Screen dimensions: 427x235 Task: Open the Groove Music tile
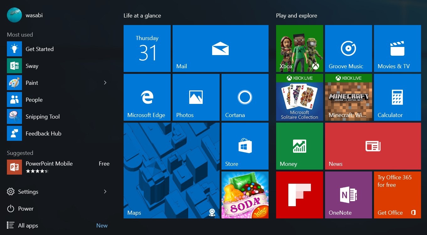[x=349, y=49]
